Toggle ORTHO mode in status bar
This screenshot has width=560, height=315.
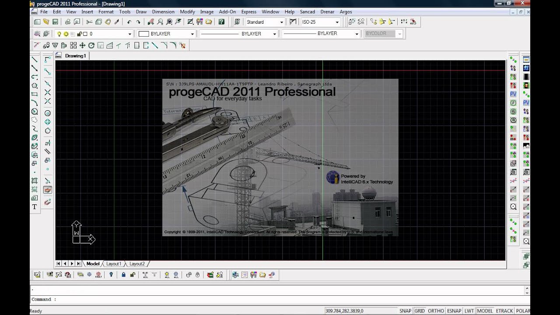(x=436, y=311)
